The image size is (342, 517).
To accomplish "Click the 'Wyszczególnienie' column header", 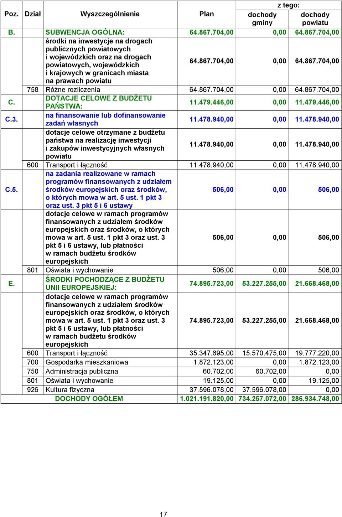I will [x=110, y=14].
